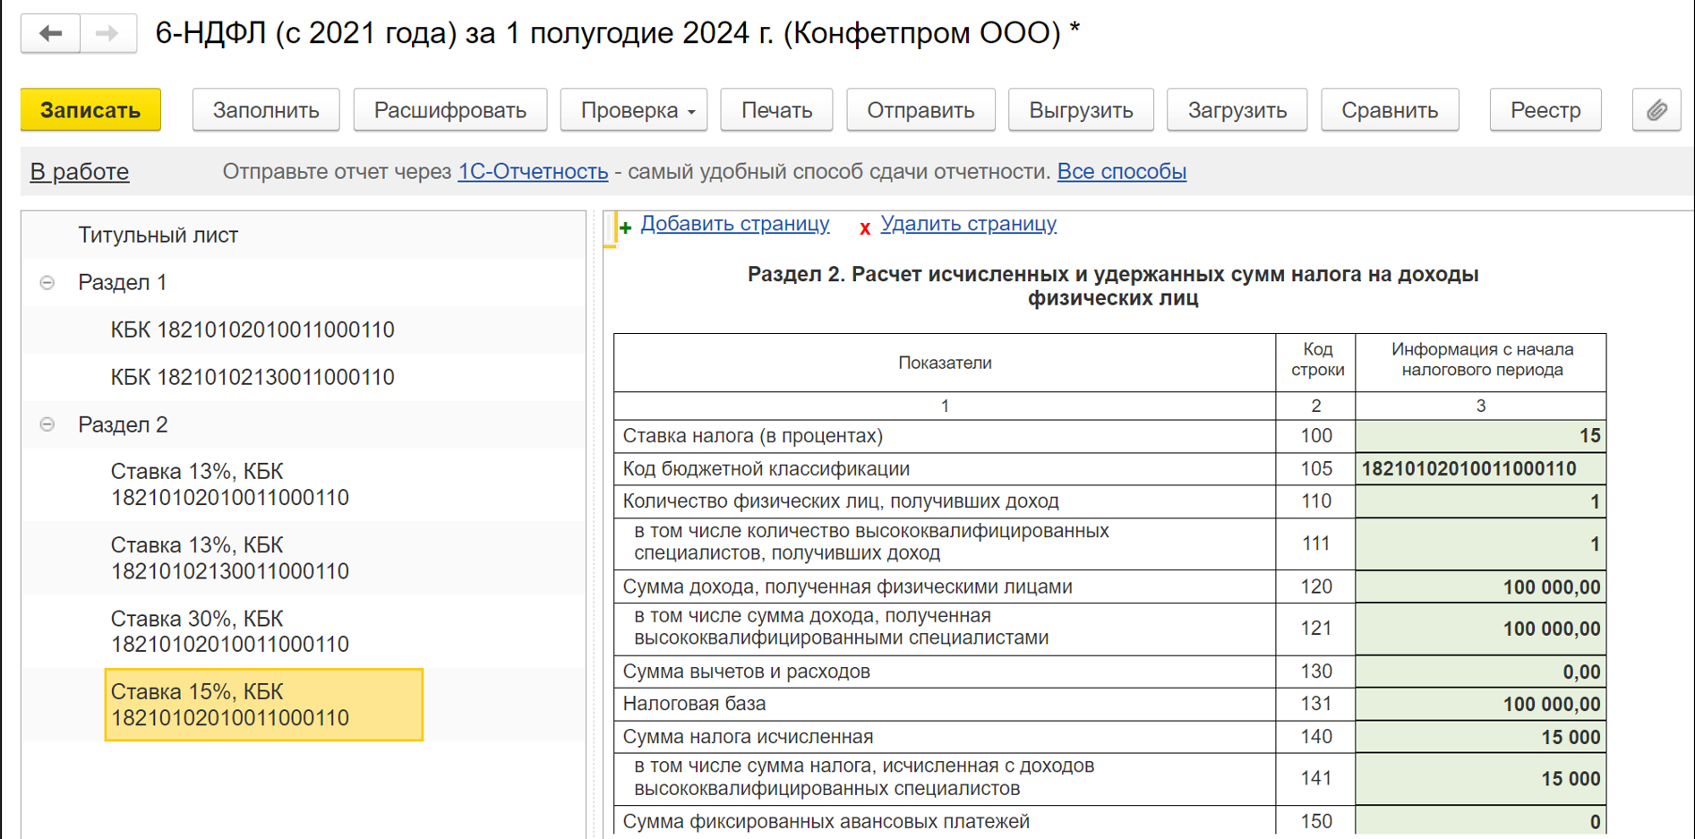The width and height of the screenshot is (1695, 839).
Task: Click the 'Ставка налога (в процентах)' label
Action: [x=753, y=436]
